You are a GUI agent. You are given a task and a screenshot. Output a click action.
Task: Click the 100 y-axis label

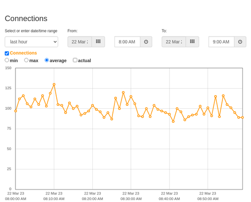tap(8, 108)
